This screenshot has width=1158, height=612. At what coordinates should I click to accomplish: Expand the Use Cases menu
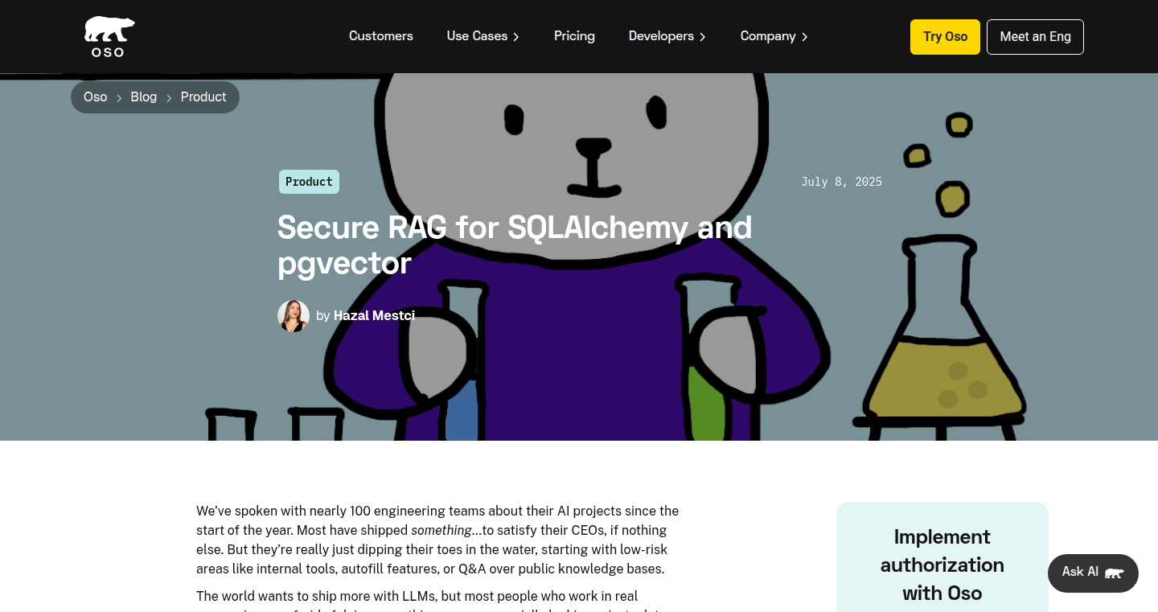click(483, 36)
